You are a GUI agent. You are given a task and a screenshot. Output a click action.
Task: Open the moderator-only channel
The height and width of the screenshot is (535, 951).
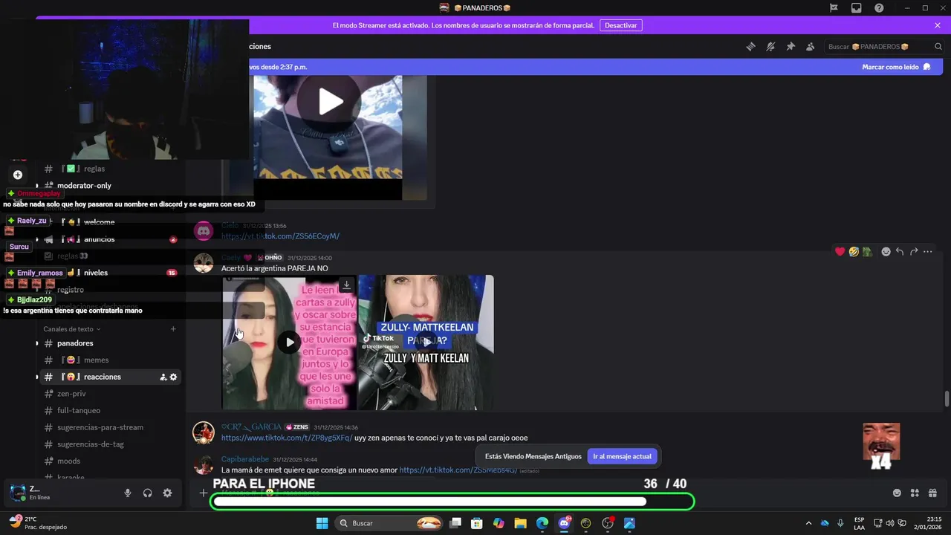(109, 186)
